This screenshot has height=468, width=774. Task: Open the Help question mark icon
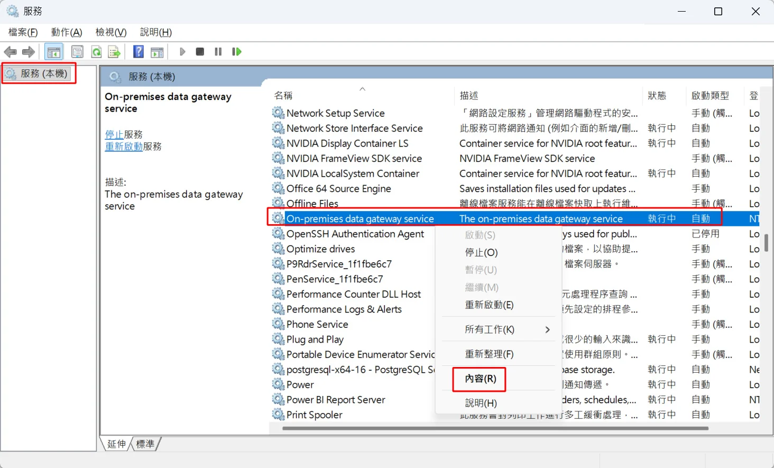(139, 52)
